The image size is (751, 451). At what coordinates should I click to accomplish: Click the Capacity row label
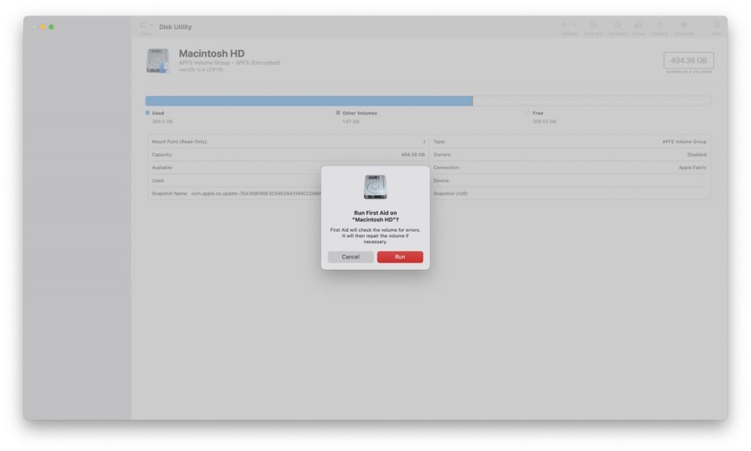point(162,155)
